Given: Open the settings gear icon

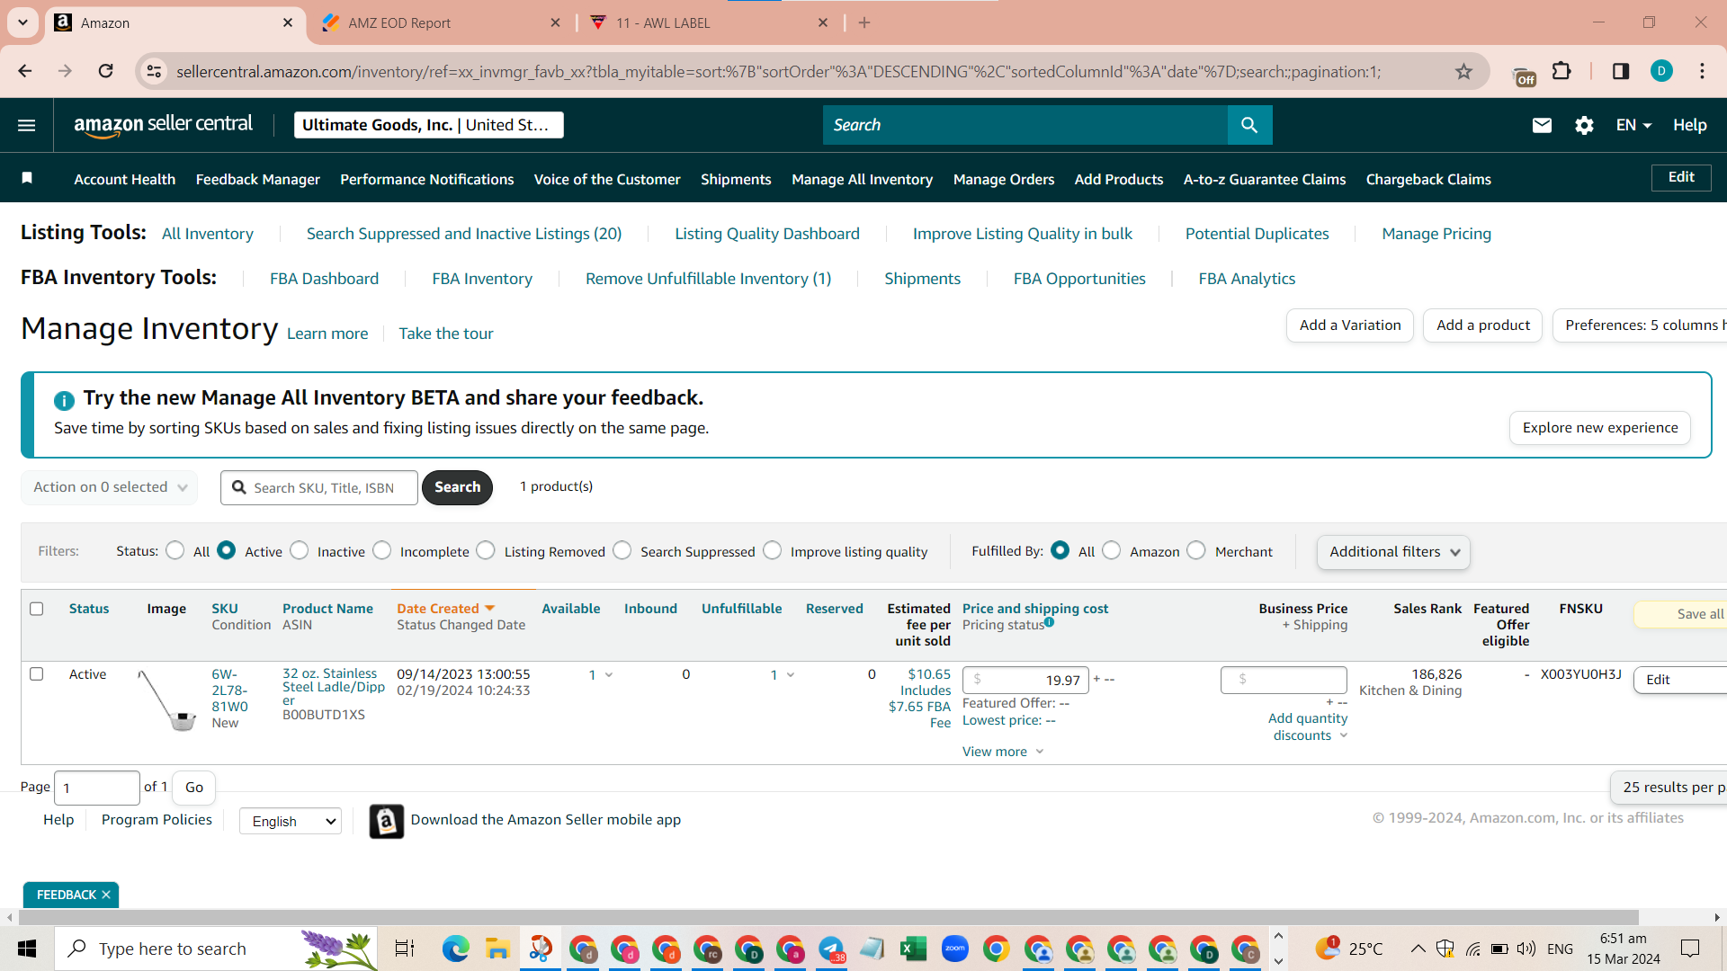Looking at the screenshot, I should click(x=1585, y=125).
